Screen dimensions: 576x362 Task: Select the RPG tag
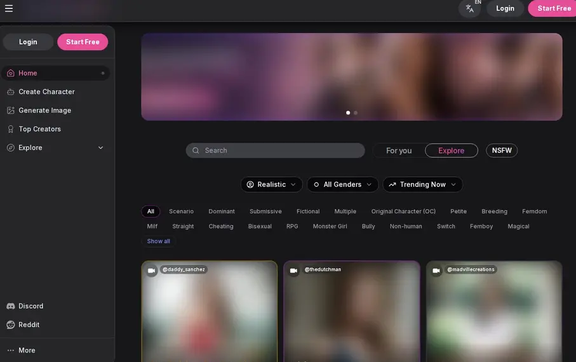292,226
